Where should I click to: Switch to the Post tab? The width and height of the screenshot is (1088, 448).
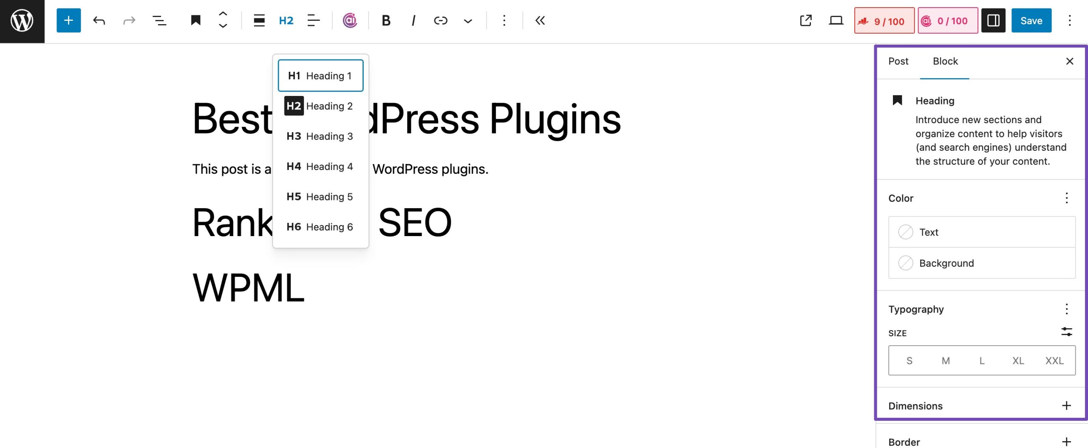[x=898, y=61]
